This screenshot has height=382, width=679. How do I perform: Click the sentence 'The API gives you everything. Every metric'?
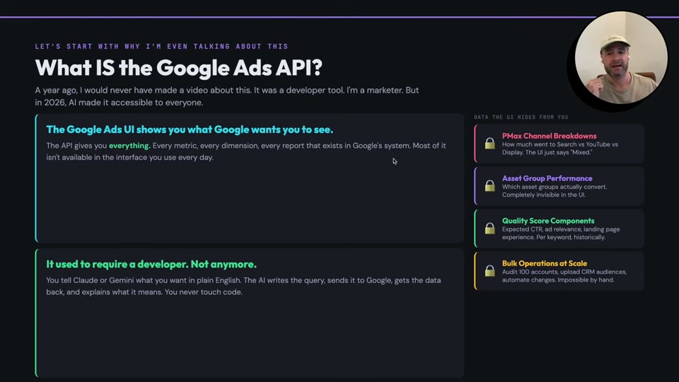click(246, 151)
